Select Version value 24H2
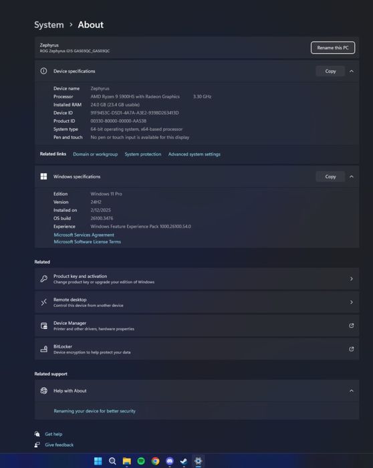373x468 pixels. click(96, 202)
